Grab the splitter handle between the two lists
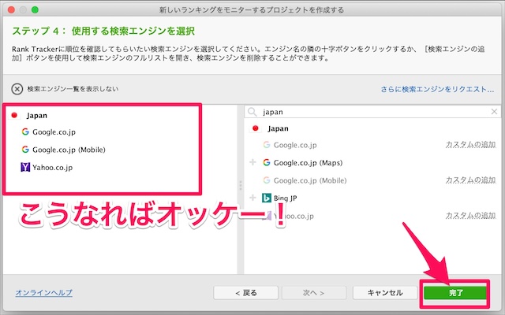 pos(241,186)
